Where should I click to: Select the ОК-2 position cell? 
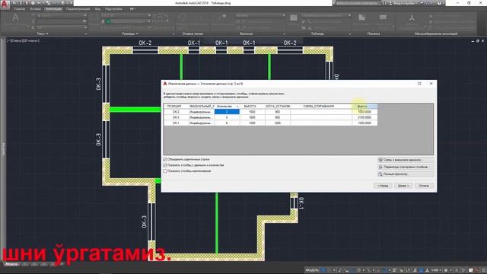coord(176,112)
